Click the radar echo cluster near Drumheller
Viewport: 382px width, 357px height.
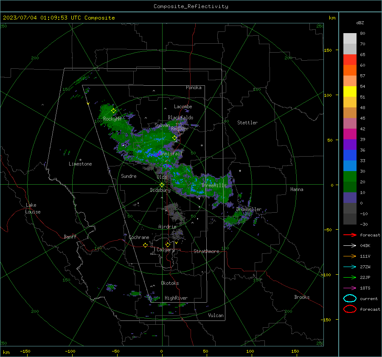pyautogui.click(x=238, y=219)
